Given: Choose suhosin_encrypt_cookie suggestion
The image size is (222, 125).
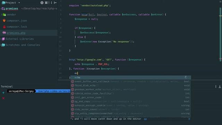Looking at the screenshot, I should tap(131, 106).
